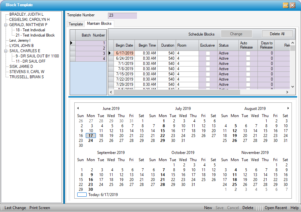Toggle Exclusive checkbox for 6/17/2019 block

pos(208,53)
